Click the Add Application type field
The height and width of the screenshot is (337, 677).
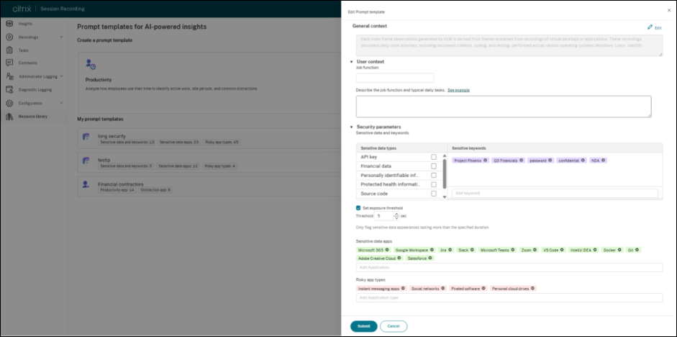coord(509,297)
